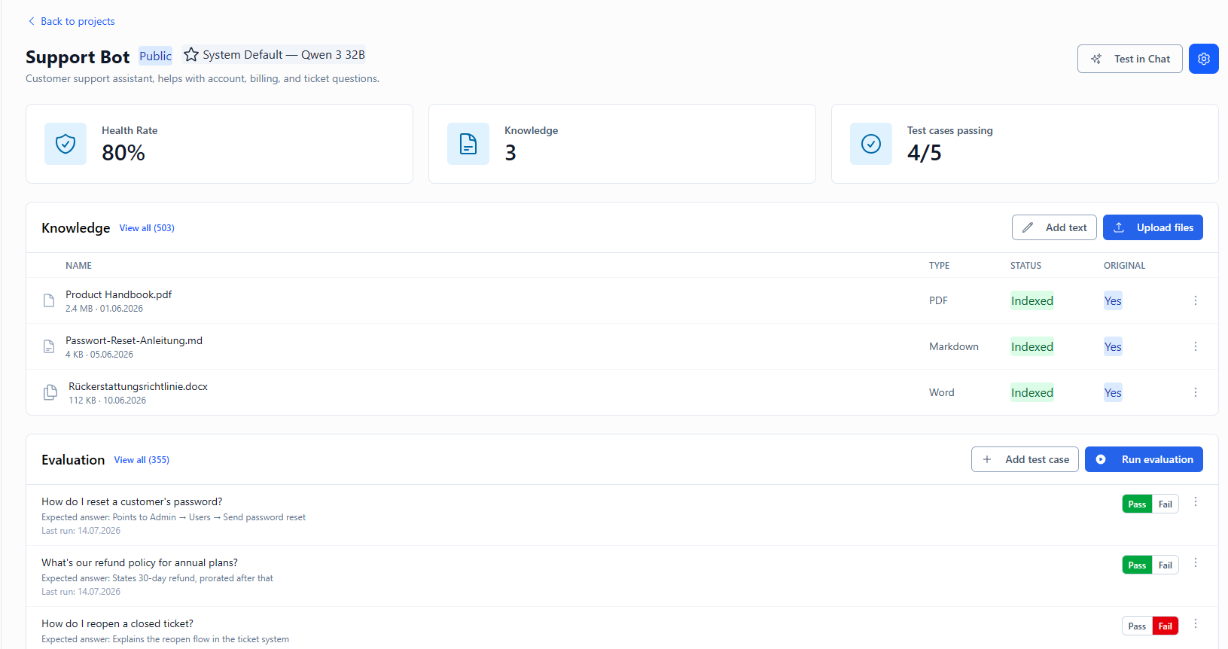
Task: Open the project settings gear button
Action: tap(1203, 59)
